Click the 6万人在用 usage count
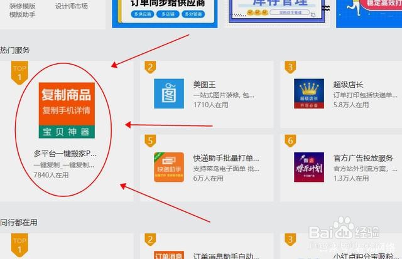Viewport: 402px width, 259px height. [208, 178]
